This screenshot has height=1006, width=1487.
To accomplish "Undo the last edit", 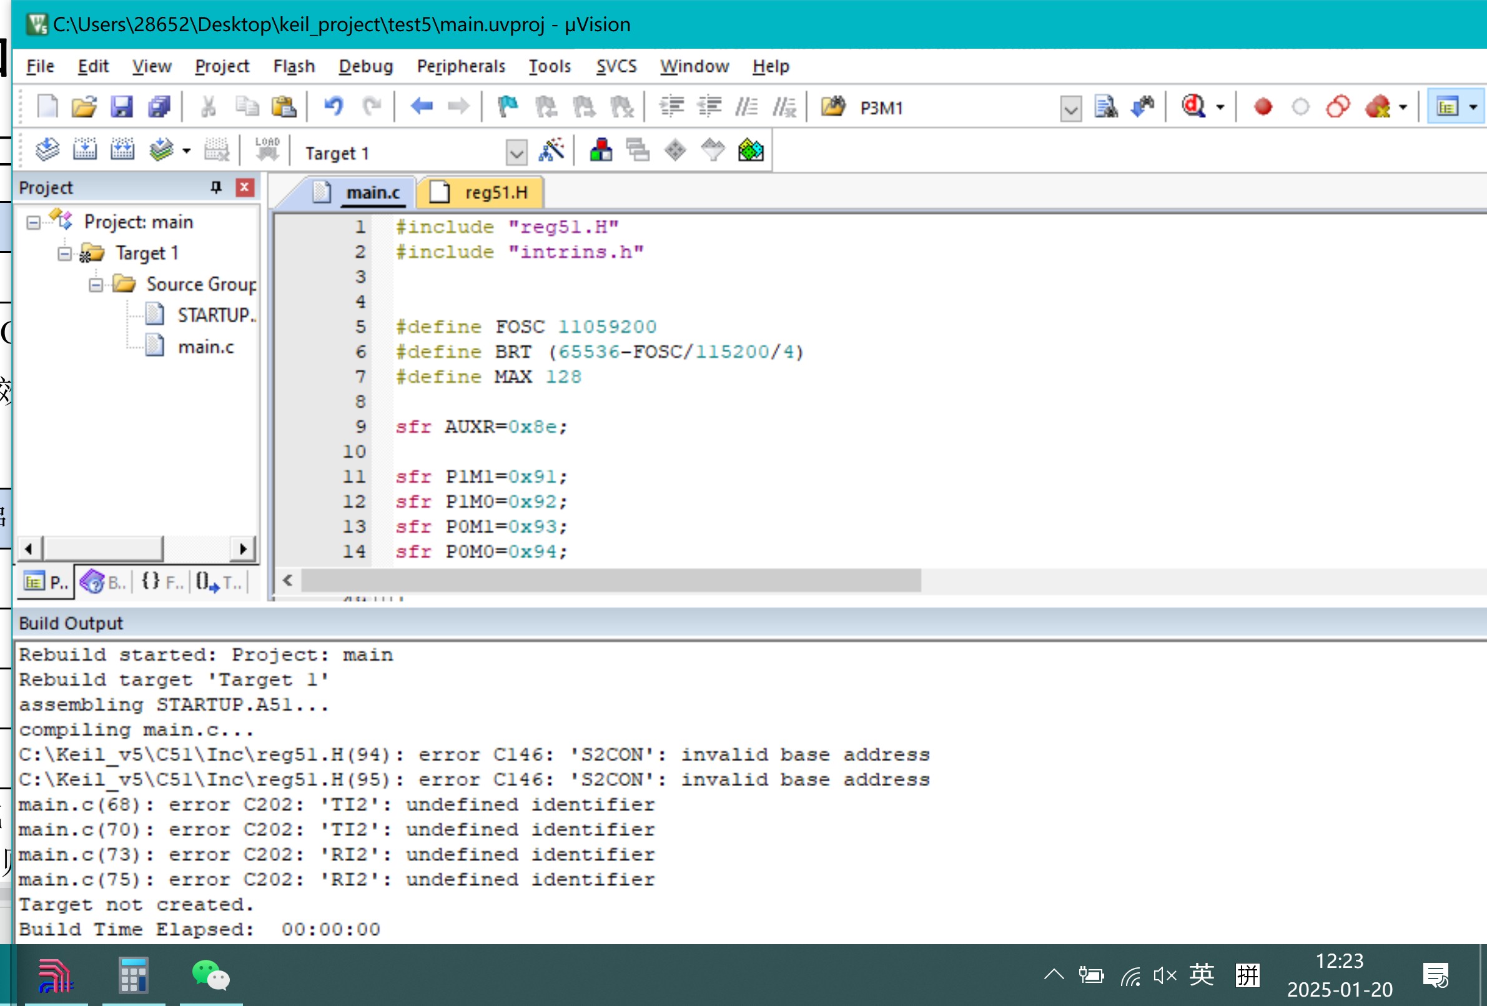I will click(x=333, y=106).
